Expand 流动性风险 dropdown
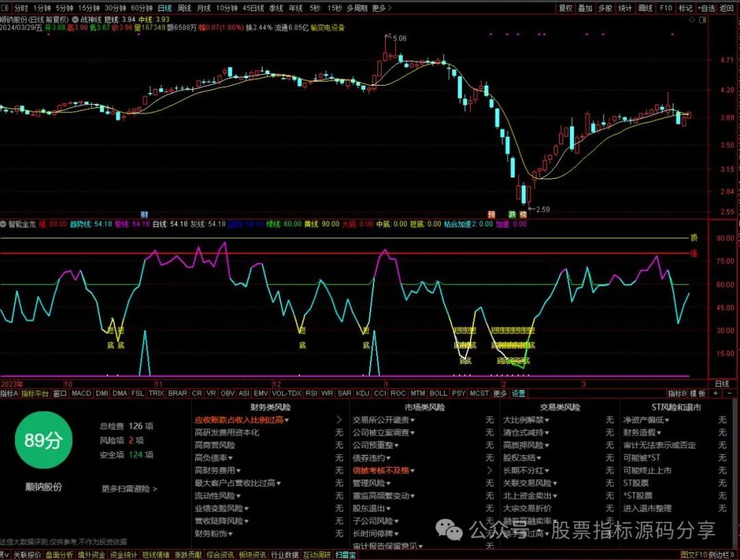Screen dimensions: 740x560 pos(218,496)
